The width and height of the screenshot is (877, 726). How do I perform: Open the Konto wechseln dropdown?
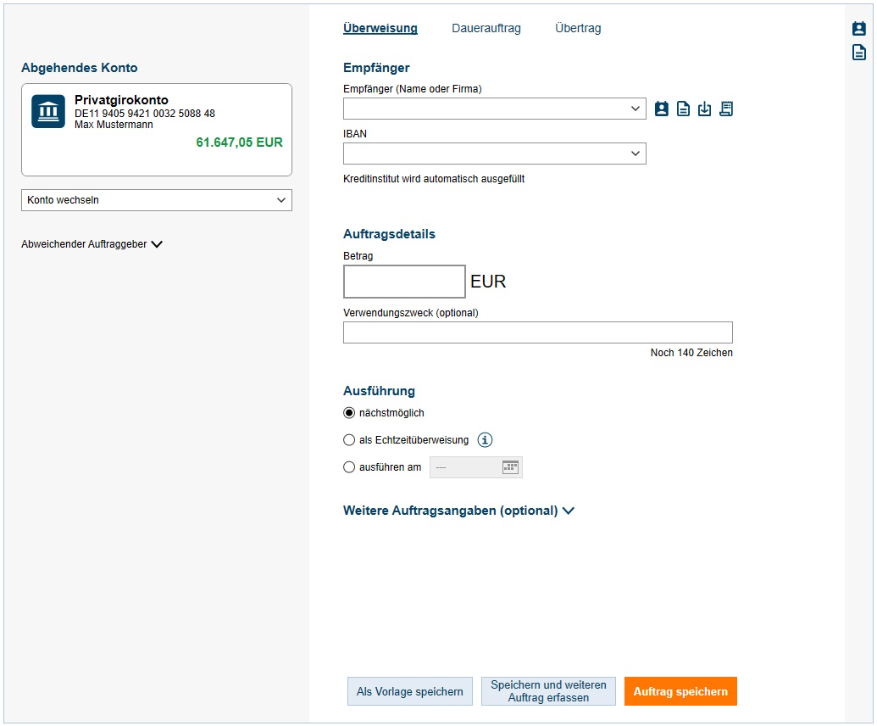point(157,200)
